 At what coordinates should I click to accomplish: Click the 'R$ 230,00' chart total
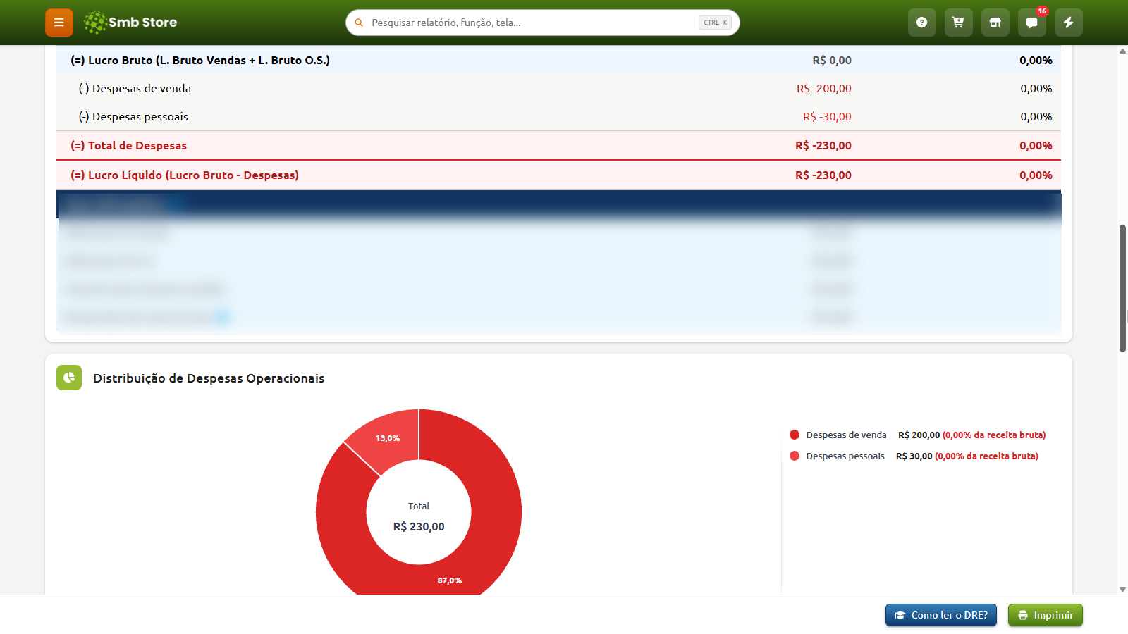point(419,526)
